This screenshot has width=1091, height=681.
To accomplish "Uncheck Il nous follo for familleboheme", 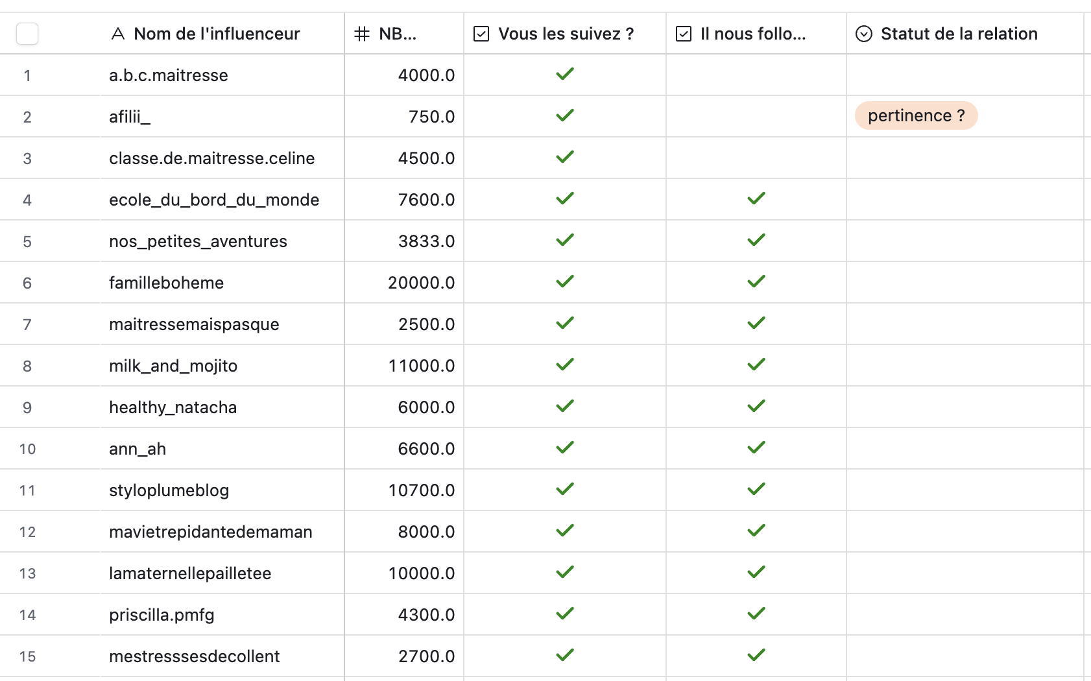I will pos(756,282).
